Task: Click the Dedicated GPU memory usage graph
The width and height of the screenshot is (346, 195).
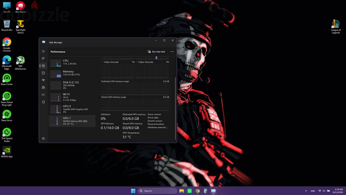Action: pos(135,89)
